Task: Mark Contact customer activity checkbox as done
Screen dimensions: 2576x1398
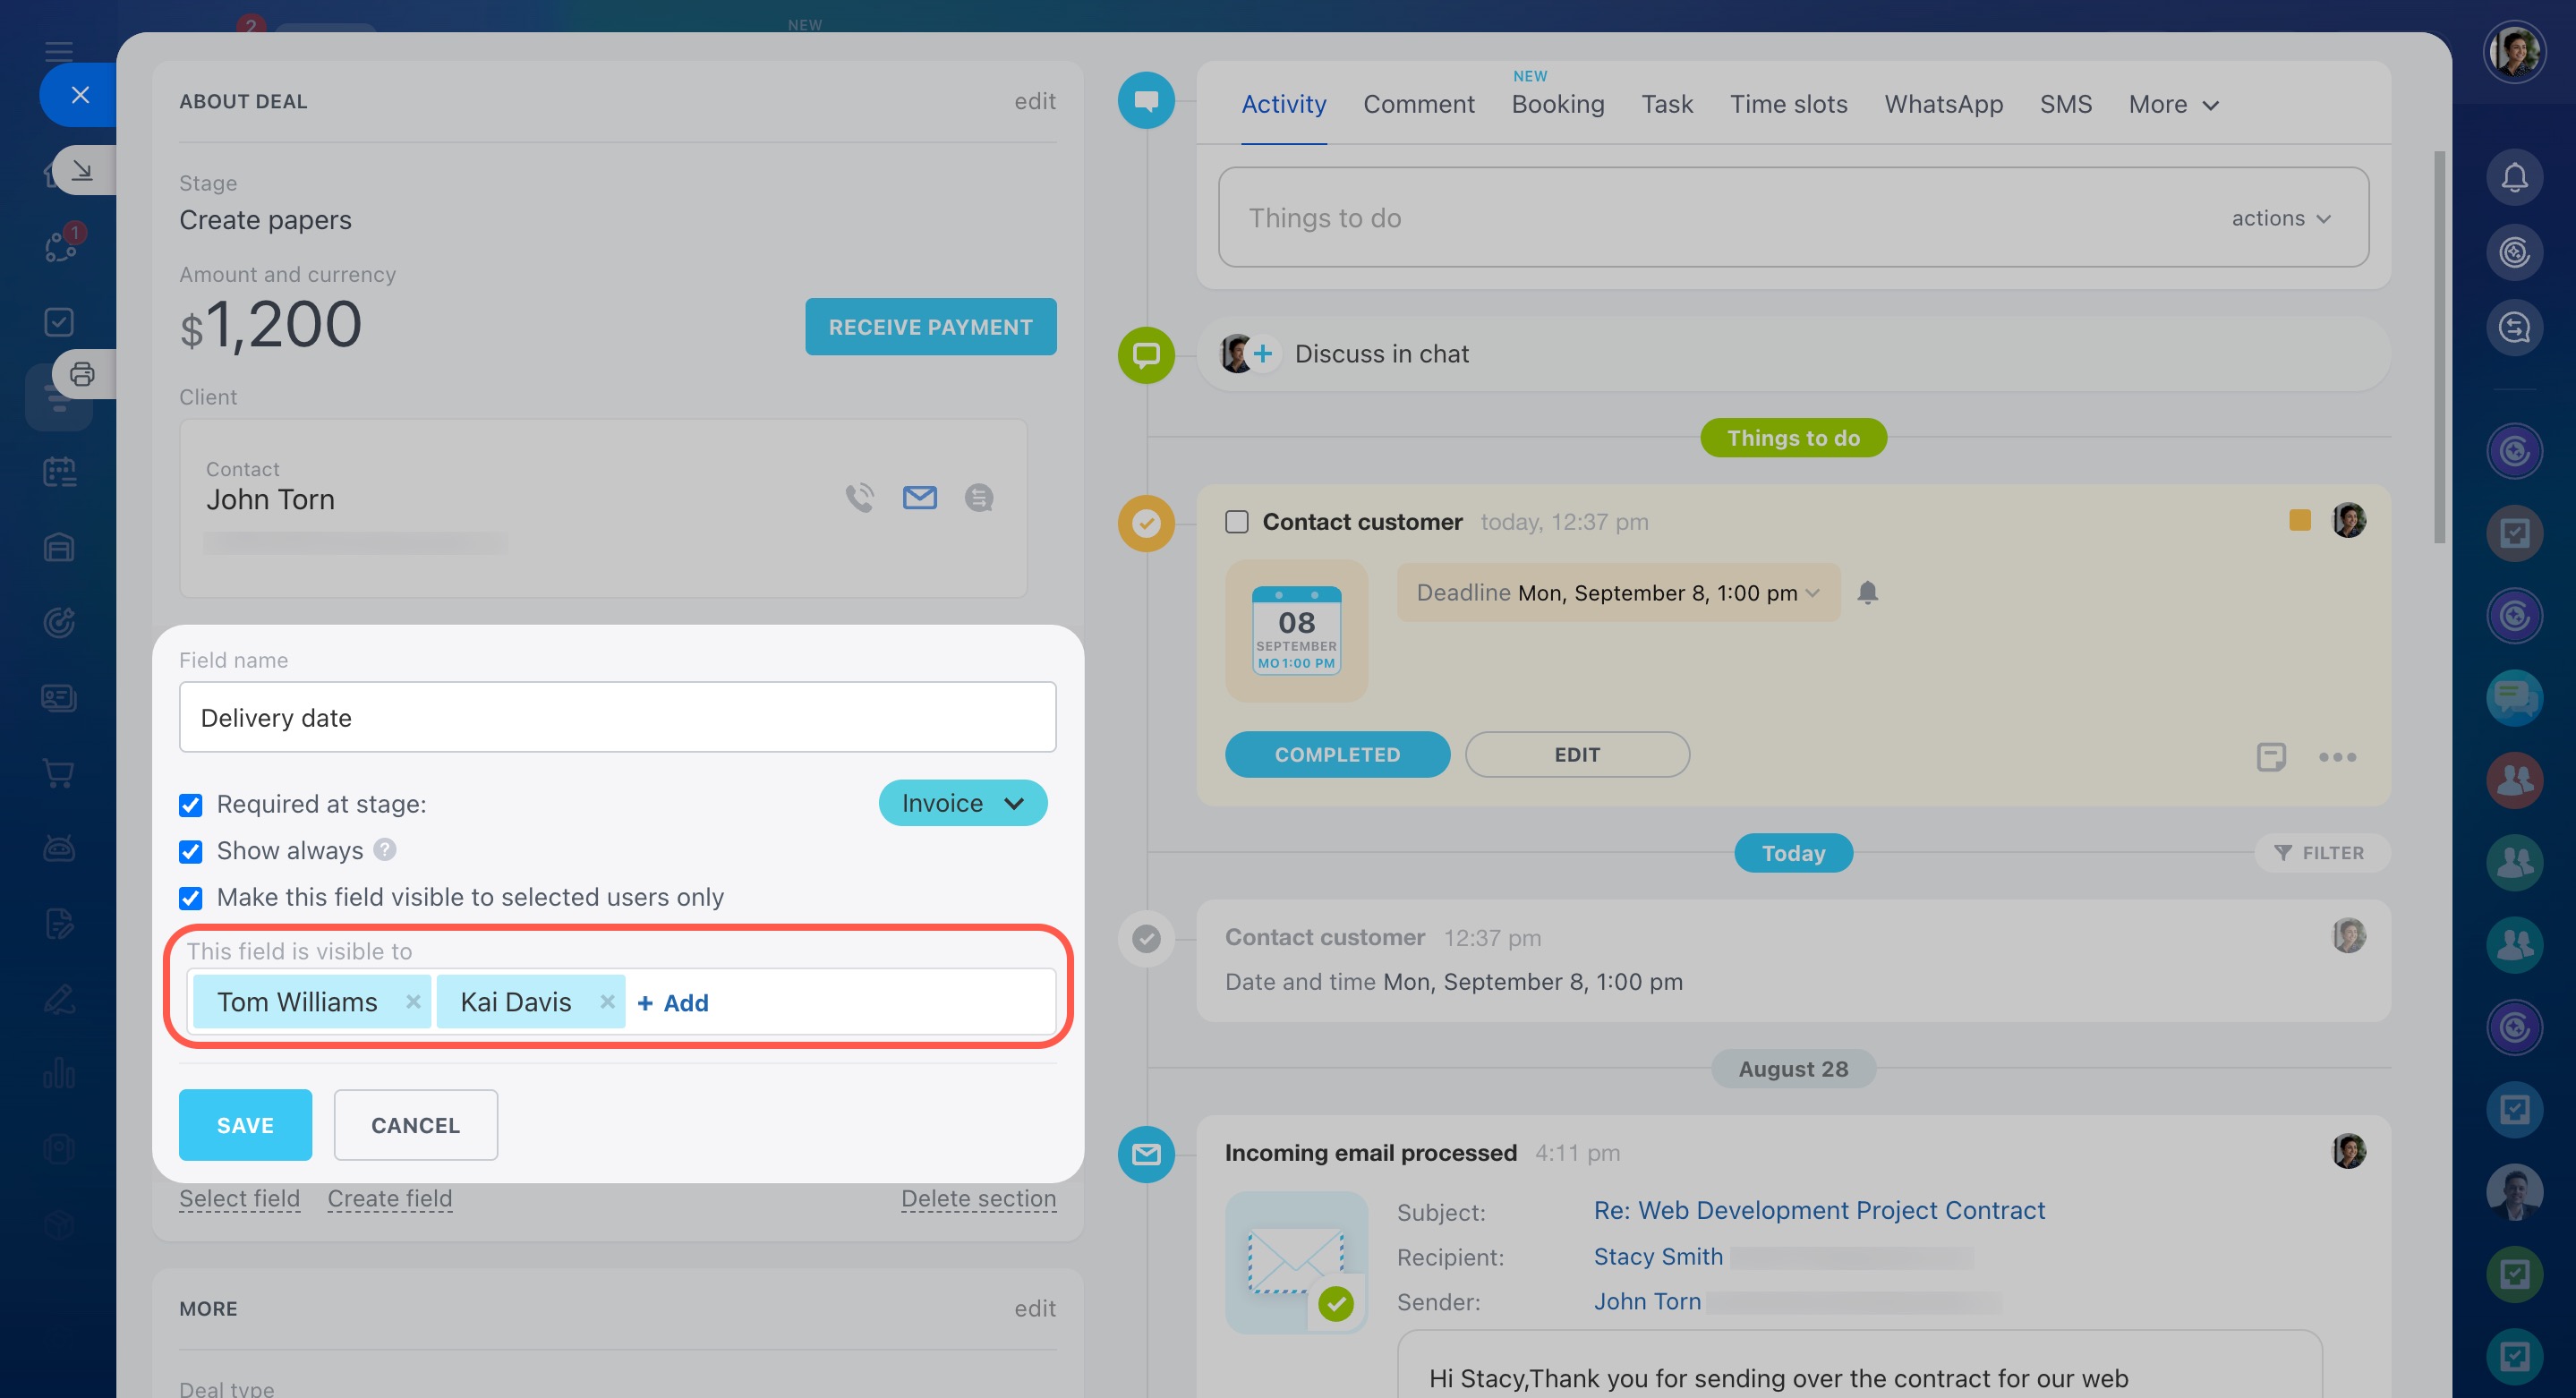Action: pyautogui.click(x=1236, y=522)
